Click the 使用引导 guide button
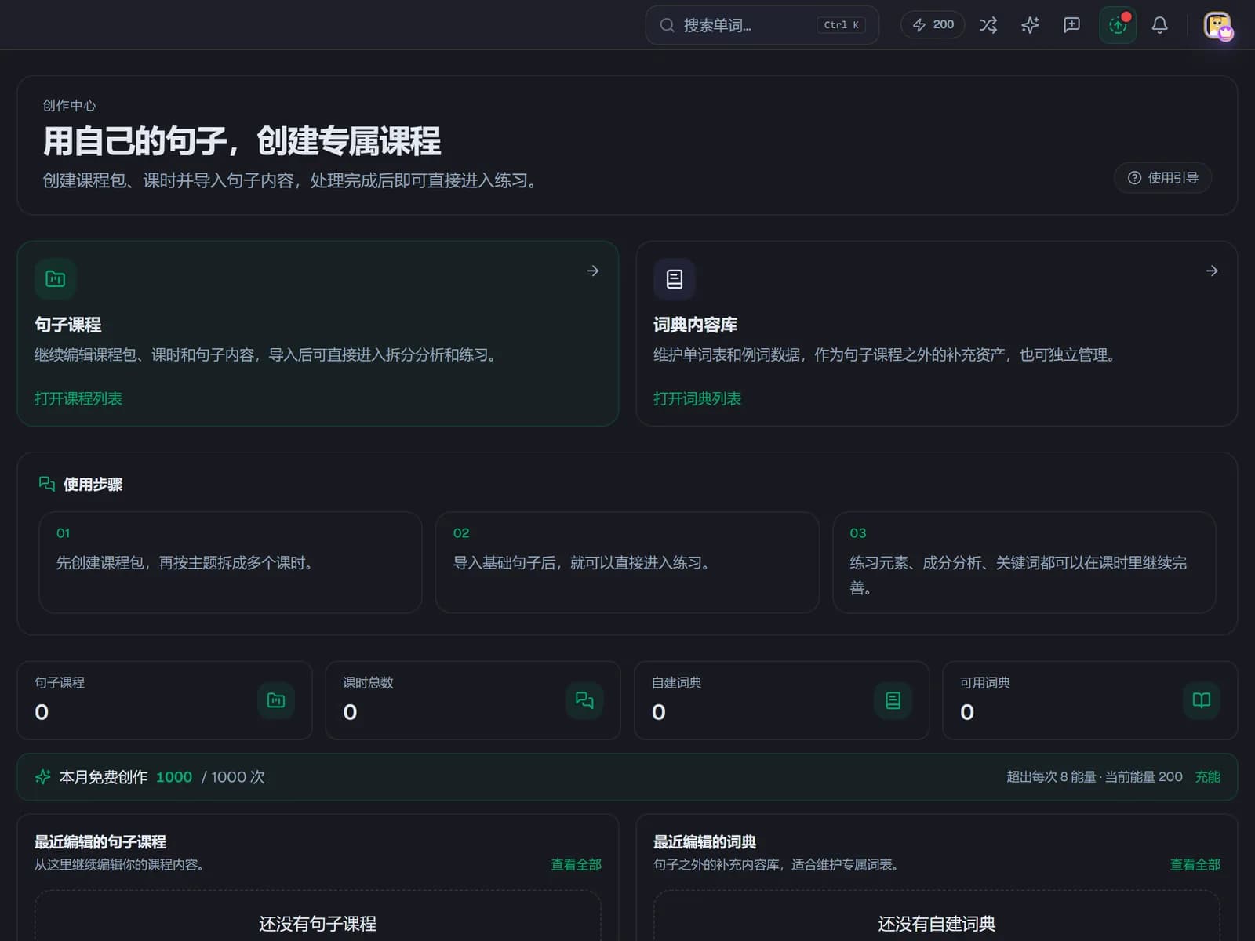This screenshot has width=1255, height=941. (x=1162, y=178)
